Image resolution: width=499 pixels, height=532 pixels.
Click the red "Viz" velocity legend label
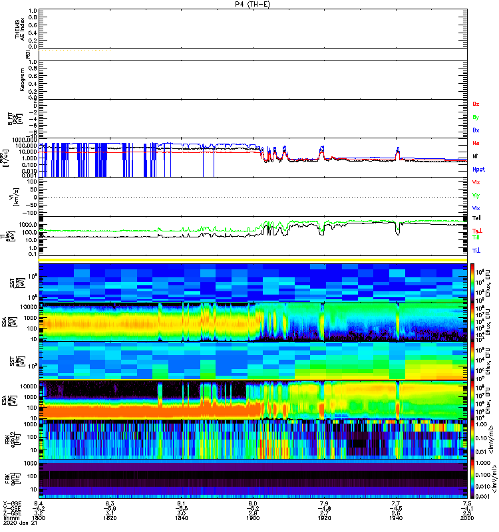(476, 182)
